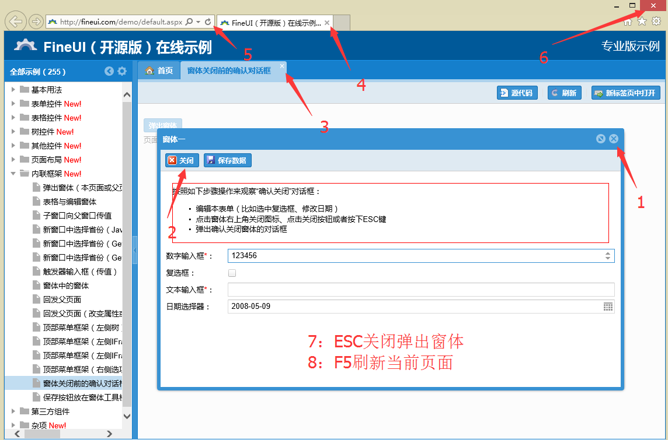Maximize the 窗体一 dialog window
Image resolution: width=668 pixels, height=440 pixels.
click(x=601, y=139)
